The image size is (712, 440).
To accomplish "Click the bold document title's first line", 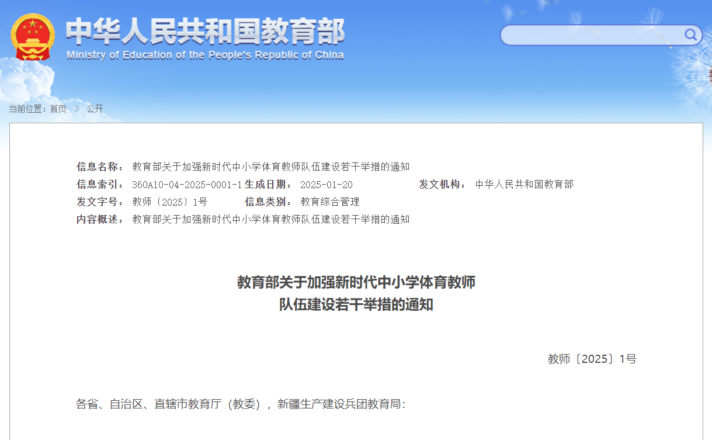I will tap(356, 282).
